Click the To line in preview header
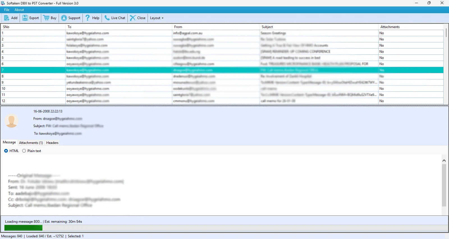Screen dimensions: 449x239 coord(58,134)
